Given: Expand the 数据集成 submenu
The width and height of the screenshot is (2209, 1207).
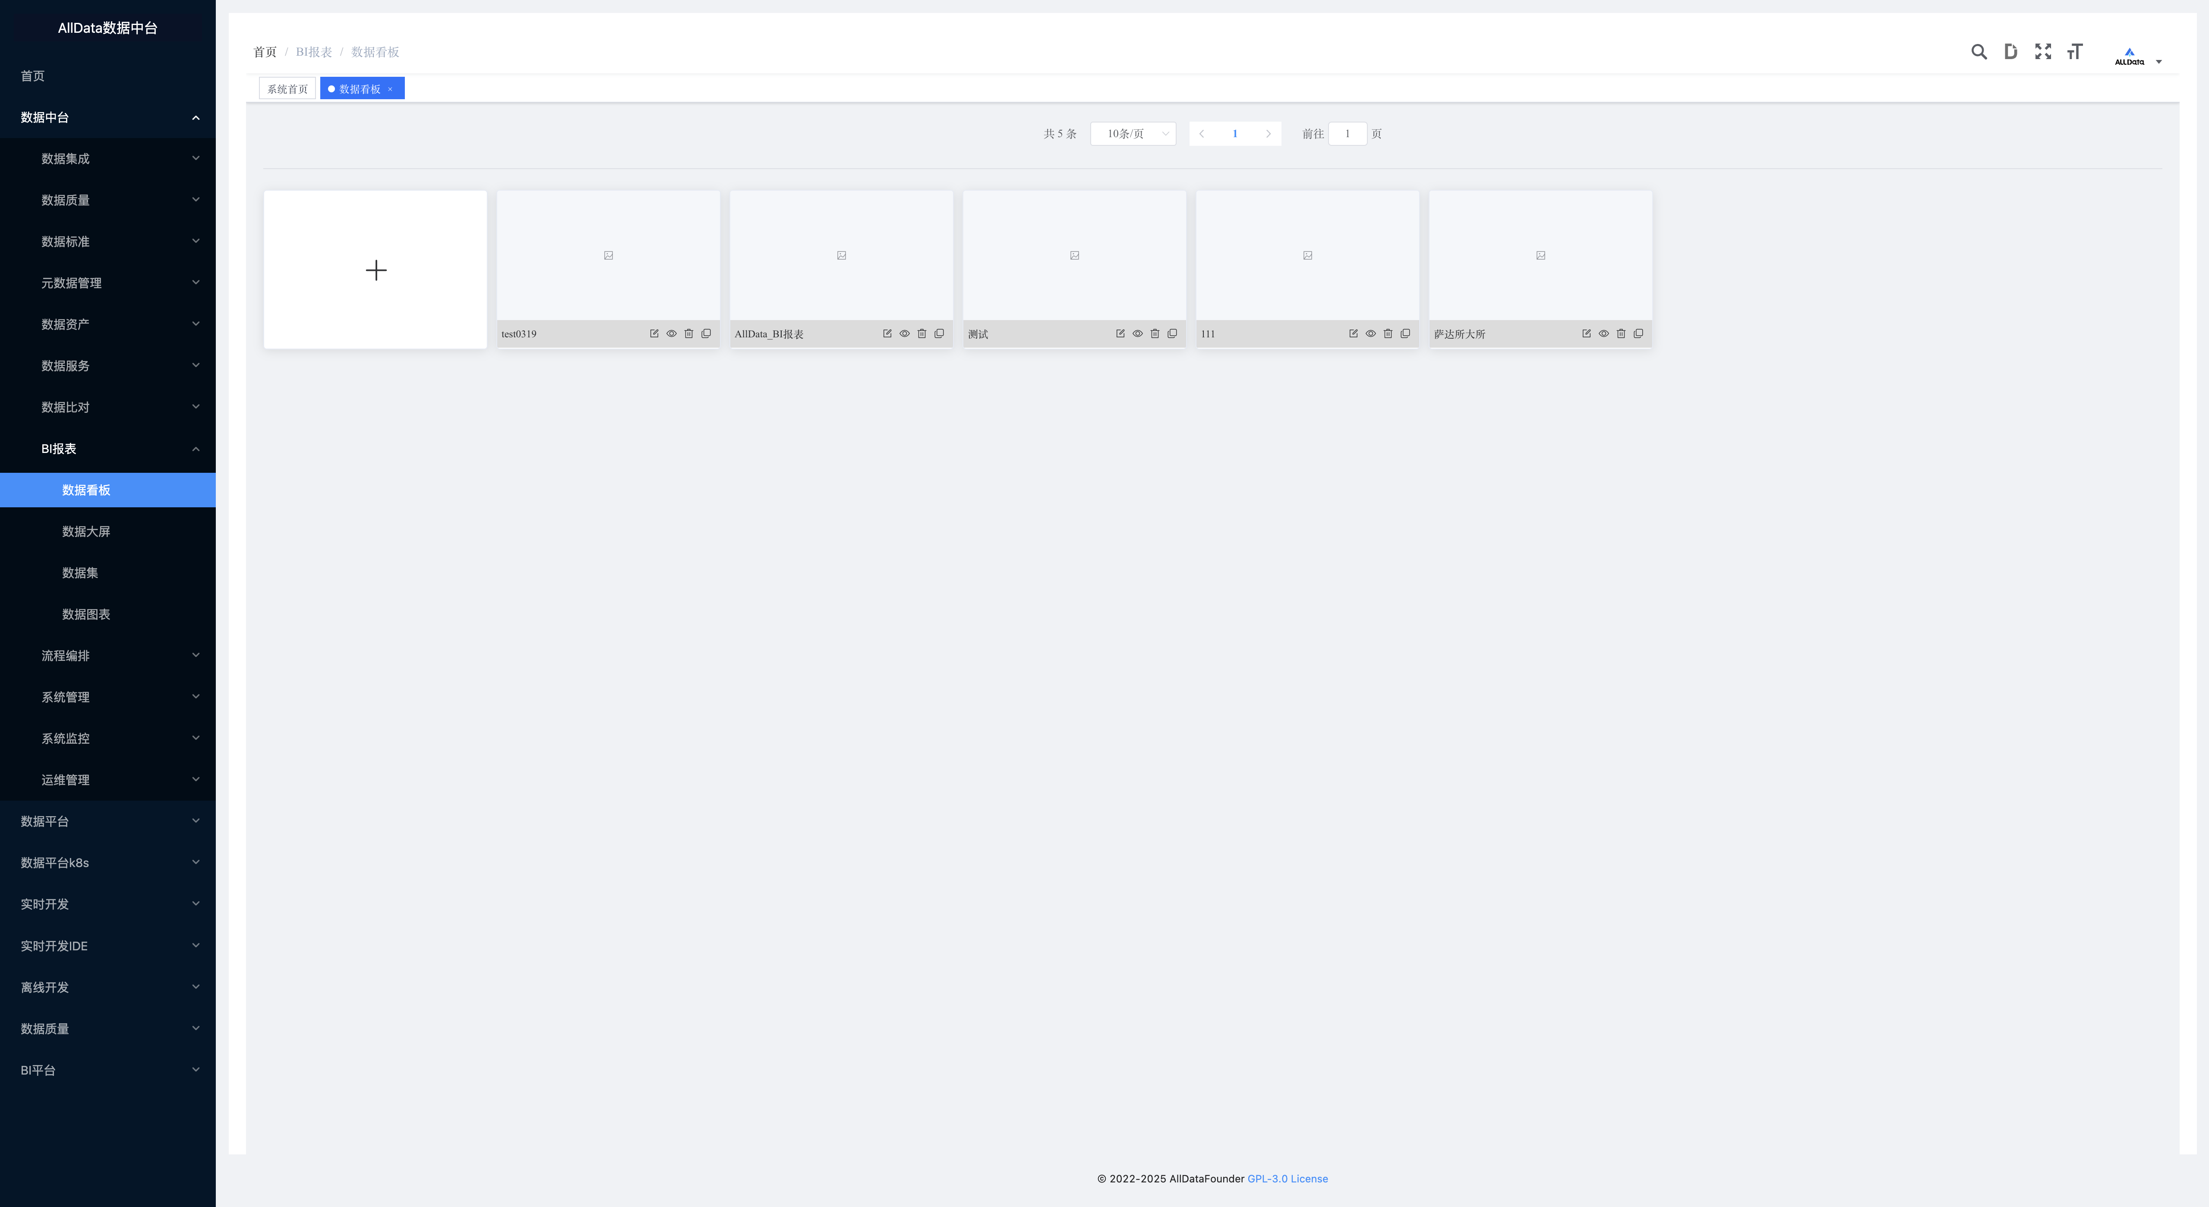Looking at the screenshot, I should tap(108, 159).
